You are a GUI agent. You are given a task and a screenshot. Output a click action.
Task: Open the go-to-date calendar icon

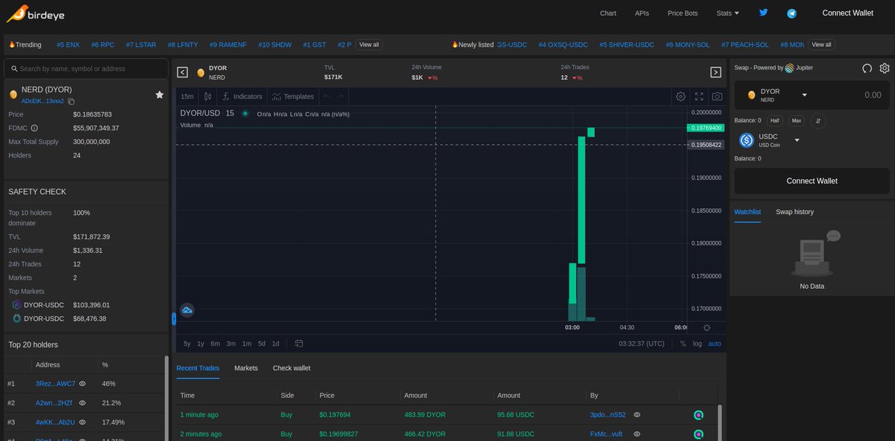pos(299,344)
